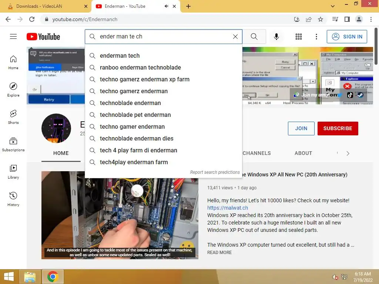Go back in browser history
The height and width of the screenshot is (284, 379).
(x=8, y=19)
